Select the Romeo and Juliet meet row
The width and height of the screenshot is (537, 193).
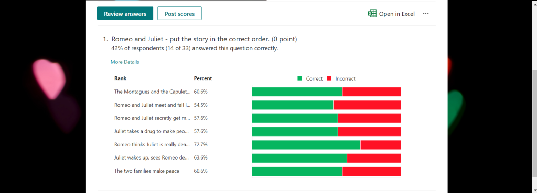(257, 105)
